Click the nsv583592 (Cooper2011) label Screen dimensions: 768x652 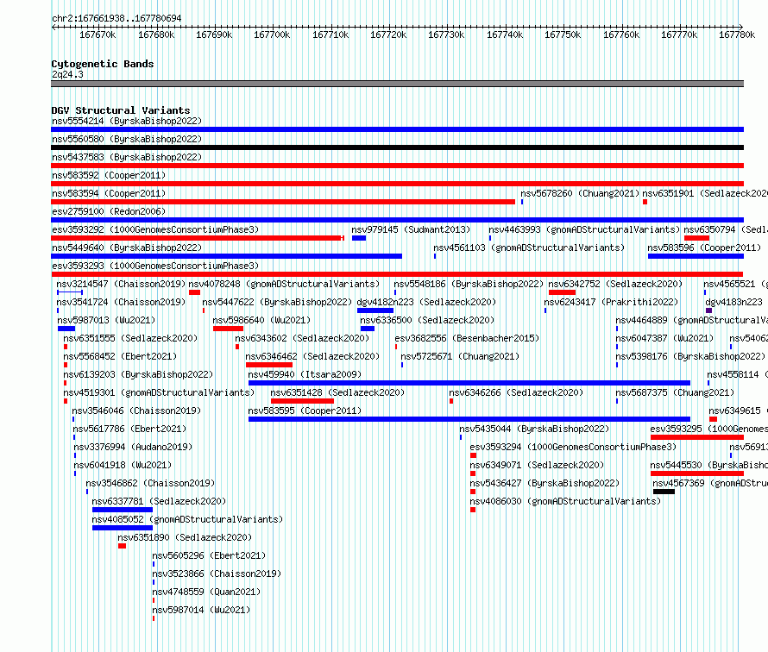(109, 175)
